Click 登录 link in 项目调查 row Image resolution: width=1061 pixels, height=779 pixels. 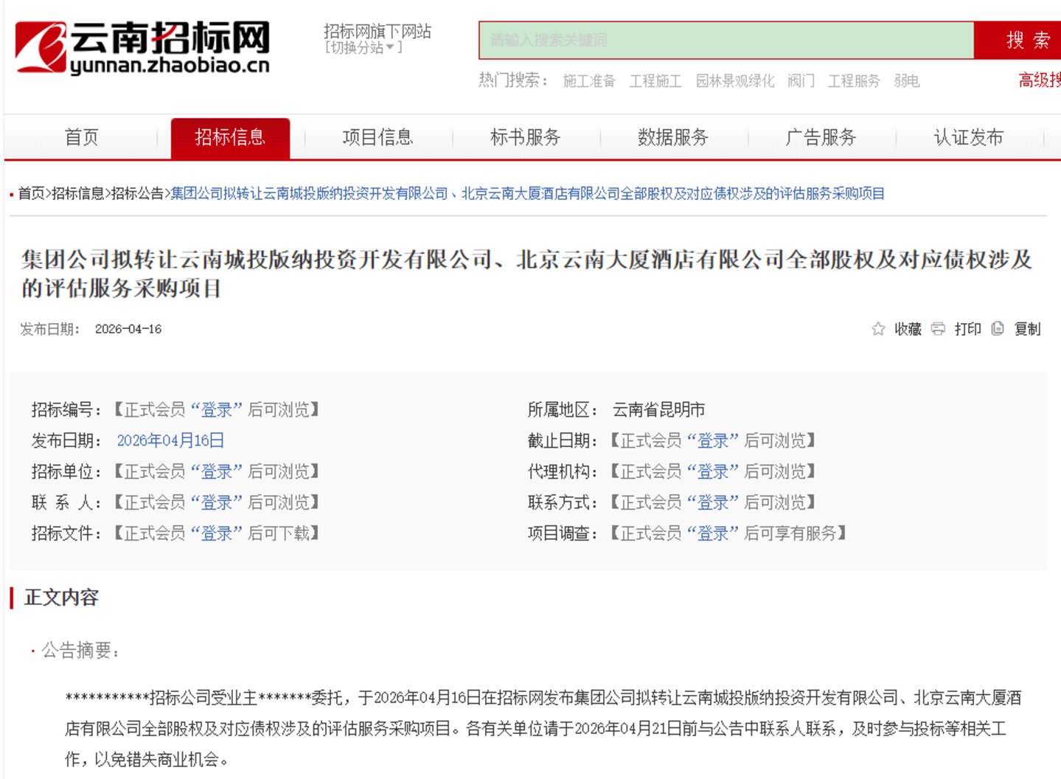point(713,533)
